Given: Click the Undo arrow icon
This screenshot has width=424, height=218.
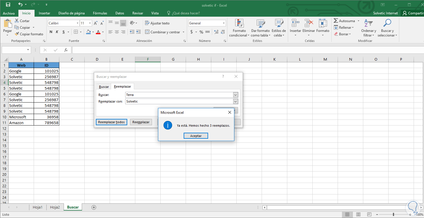Looking at the screenshot, I should pos(20,5).
